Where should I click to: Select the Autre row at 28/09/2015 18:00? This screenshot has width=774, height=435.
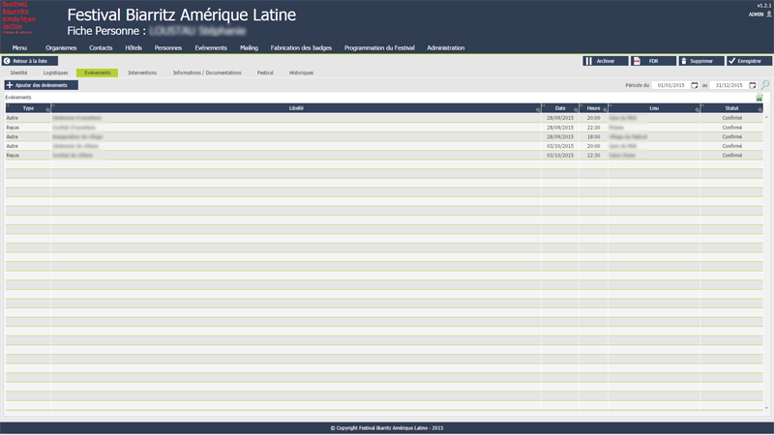(x=384, y=136)
